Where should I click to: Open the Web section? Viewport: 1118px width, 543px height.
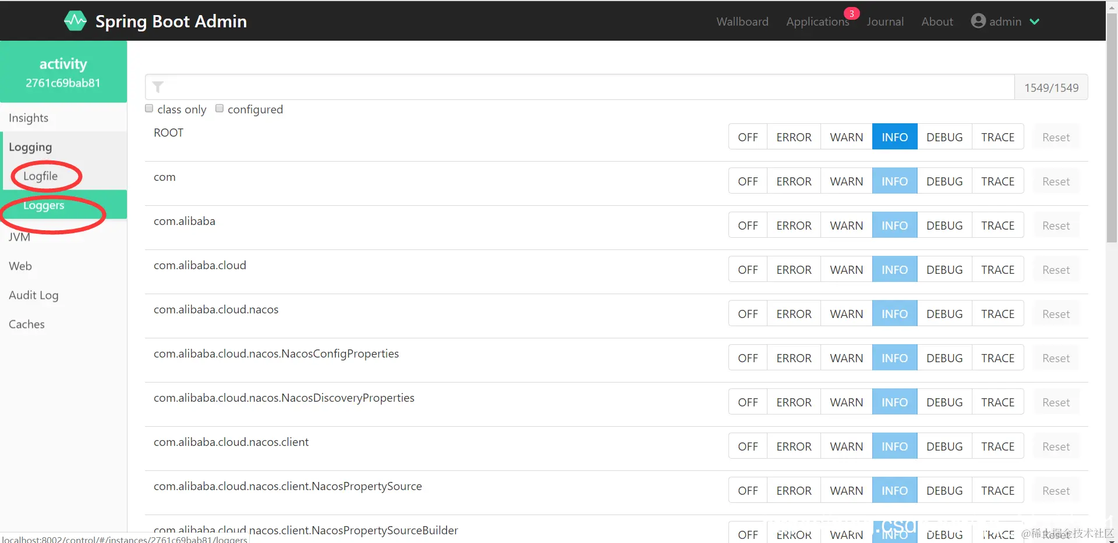point(63,266)
